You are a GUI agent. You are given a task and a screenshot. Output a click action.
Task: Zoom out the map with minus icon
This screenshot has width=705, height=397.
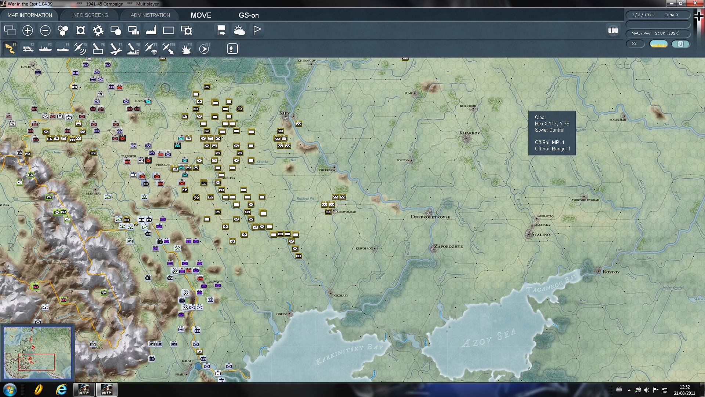(45, 30)
